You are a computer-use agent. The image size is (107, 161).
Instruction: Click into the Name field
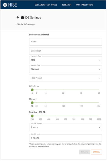(x=66, y=42)
